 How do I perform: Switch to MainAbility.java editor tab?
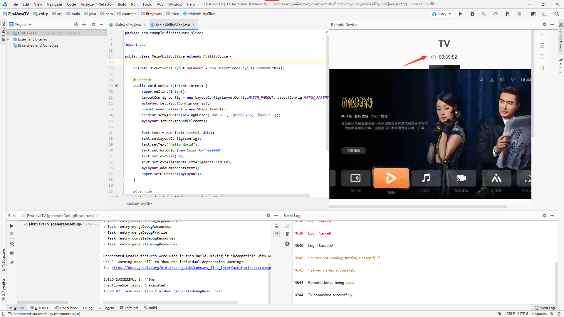point(127,25)
